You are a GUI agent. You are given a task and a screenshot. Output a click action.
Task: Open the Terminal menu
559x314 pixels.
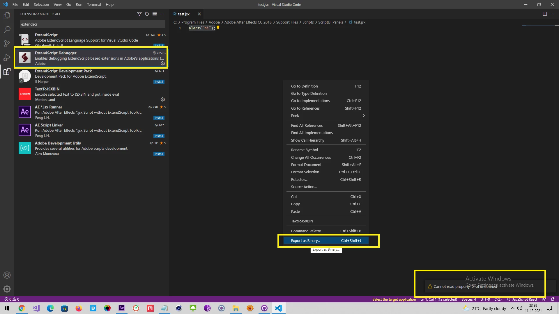(94, 4)
